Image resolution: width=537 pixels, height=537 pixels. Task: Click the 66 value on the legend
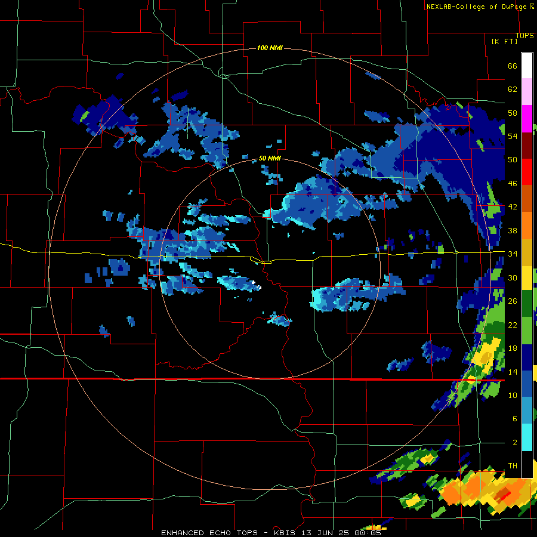(x=513, y=66)
